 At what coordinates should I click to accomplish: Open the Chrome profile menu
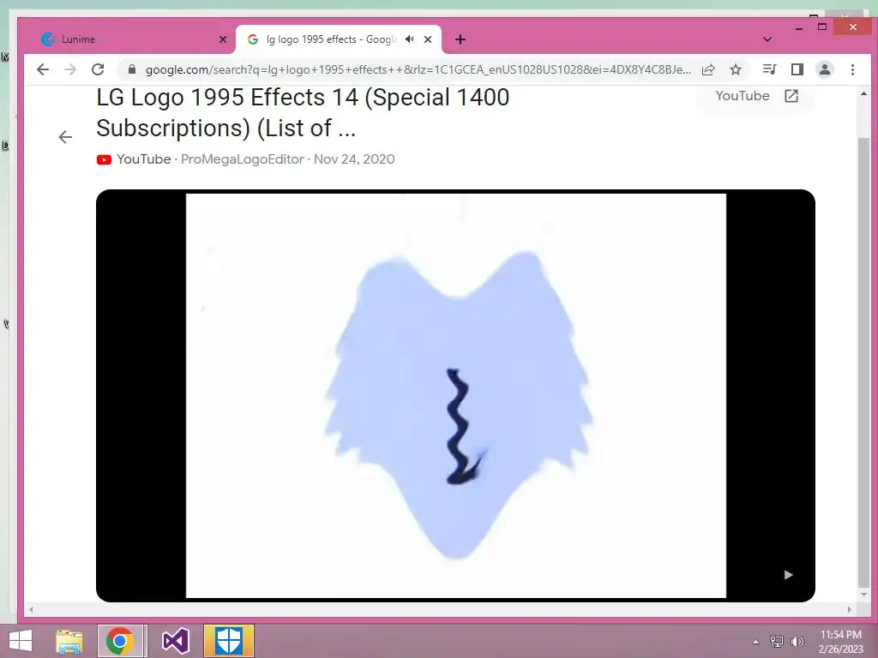tap(825, 69)
